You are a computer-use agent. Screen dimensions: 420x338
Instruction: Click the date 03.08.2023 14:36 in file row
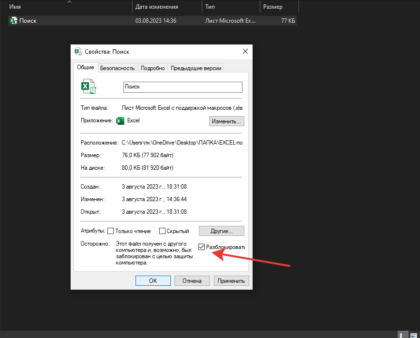156,21
